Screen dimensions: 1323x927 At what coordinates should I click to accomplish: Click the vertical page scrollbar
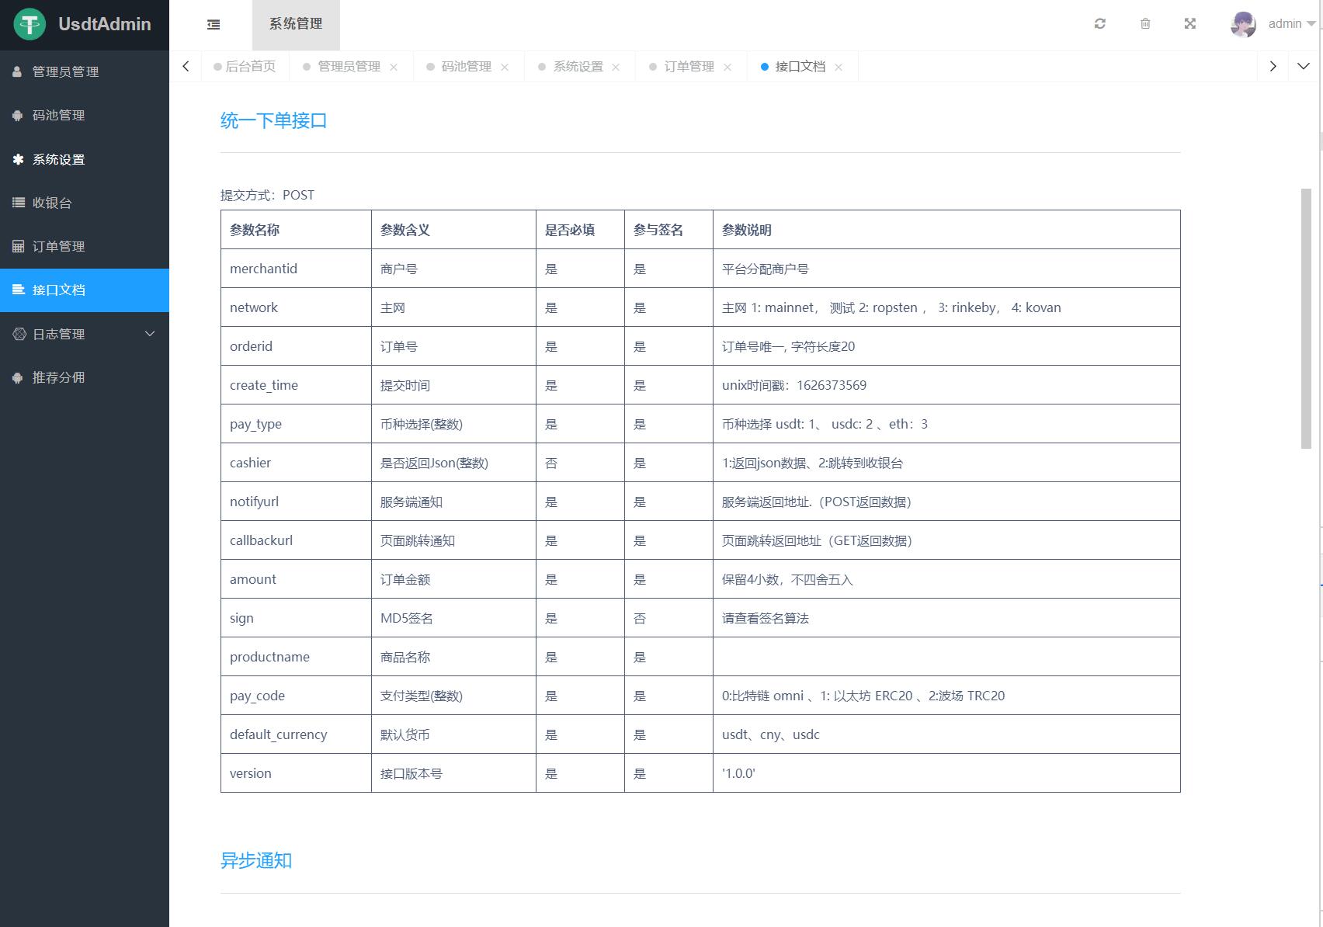click(1306, 318)
